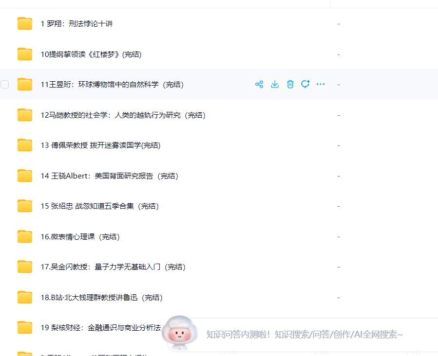438x356 pixels.
Task: Click the mascot avatar in the bottom banner
Action: [x=181, y=334]
